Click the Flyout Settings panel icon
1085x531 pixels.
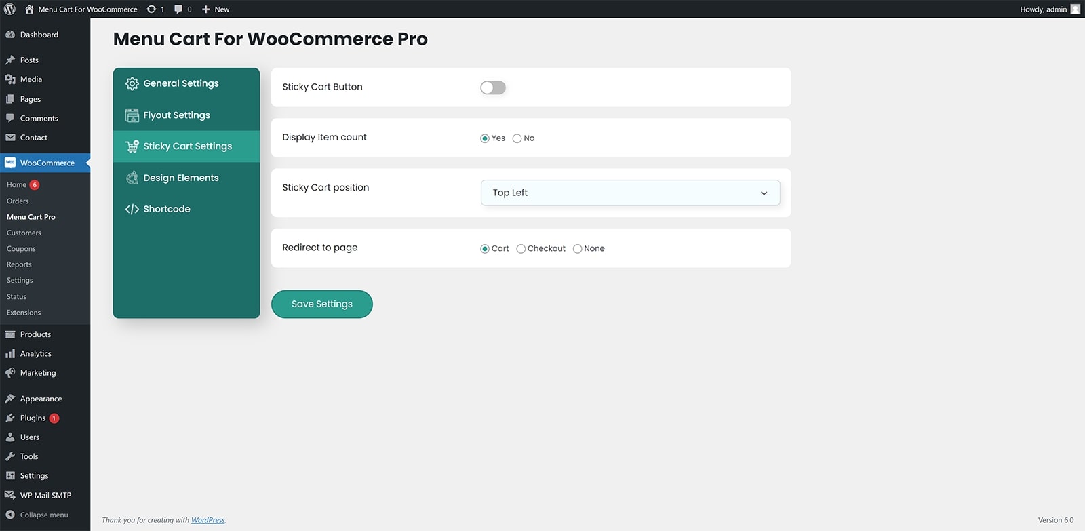132,115
